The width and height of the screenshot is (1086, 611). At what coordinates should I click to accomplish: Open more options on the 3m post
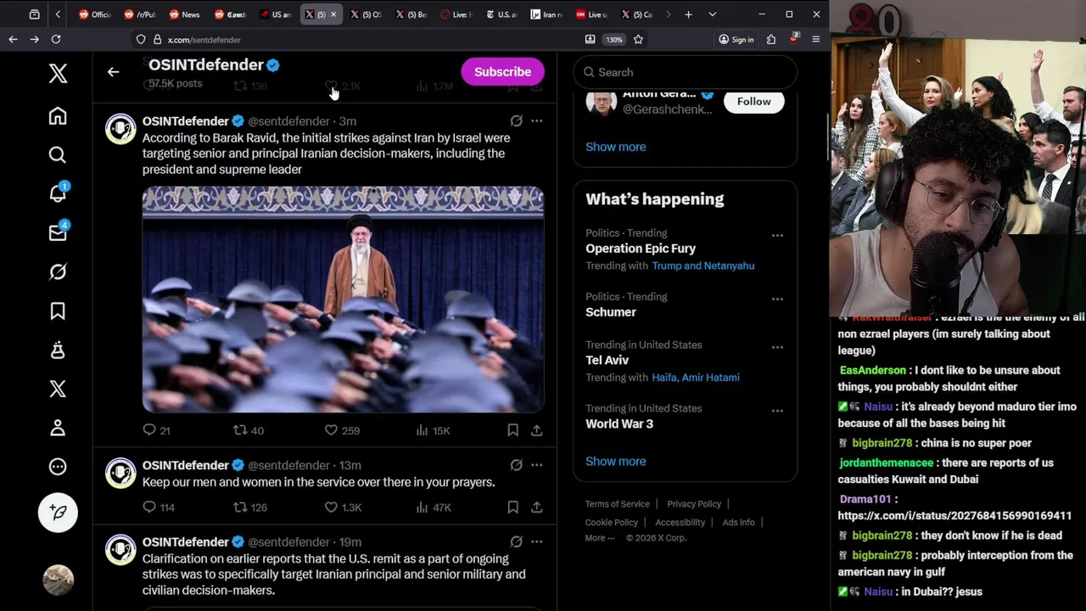tap(536, 121)
